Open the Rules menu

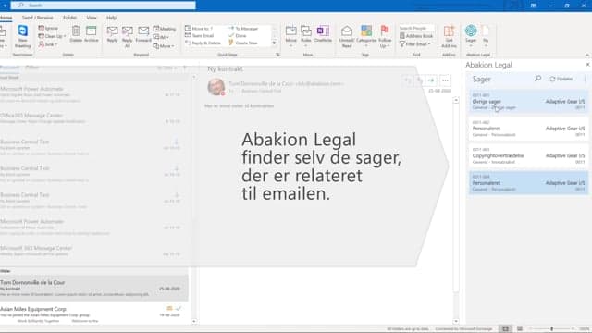click(306, 36)
